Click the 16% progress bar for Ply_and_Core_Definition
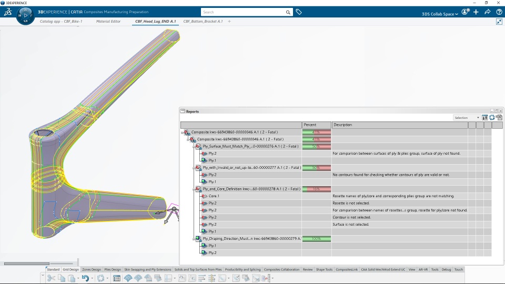Viewport: 505px width, 284px height. 317,189
